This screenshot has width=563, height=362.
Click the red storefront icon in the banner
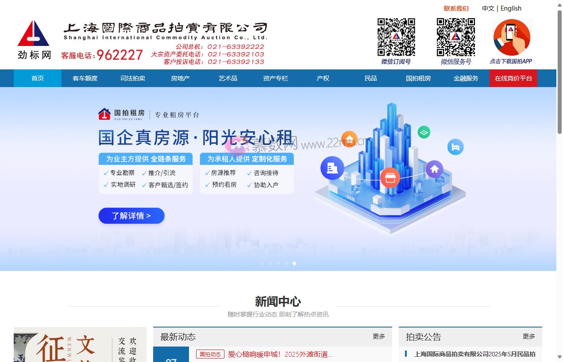tap(390, 178)
